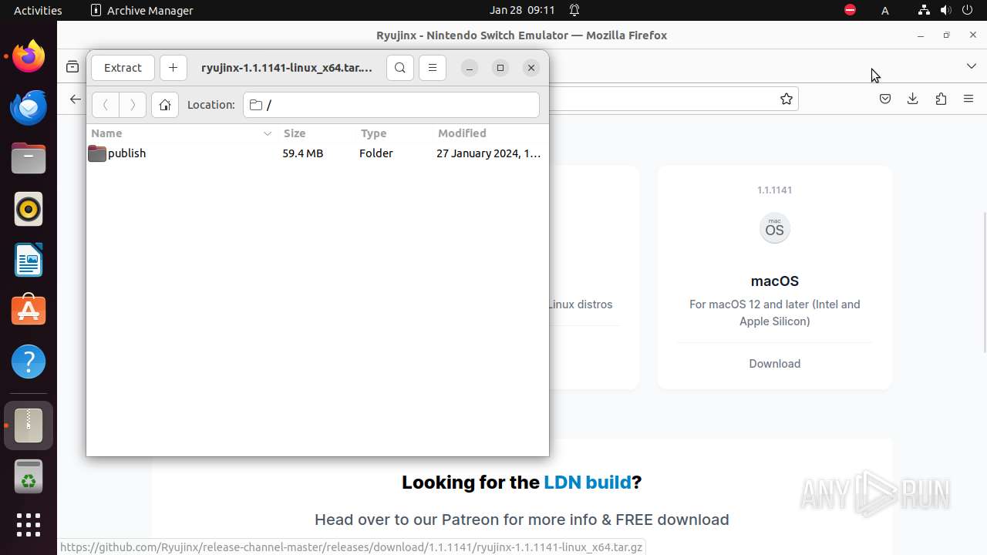Open LibreOffice Writer from the dock
Image resolution: width=987 pixels, height=555 pixels.
coord(29,260)
